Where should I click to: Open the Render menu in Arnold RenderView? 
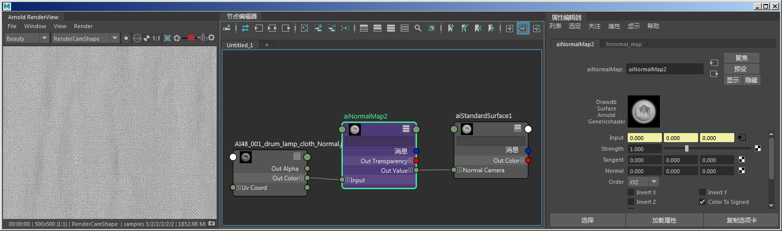coord(83,26)
